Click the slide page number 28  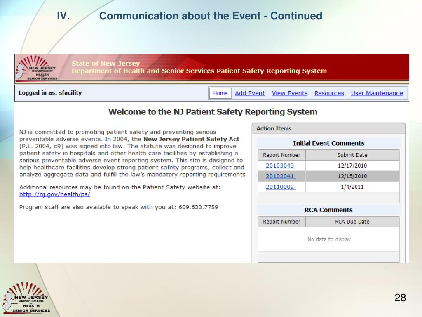tap(400, 298)
